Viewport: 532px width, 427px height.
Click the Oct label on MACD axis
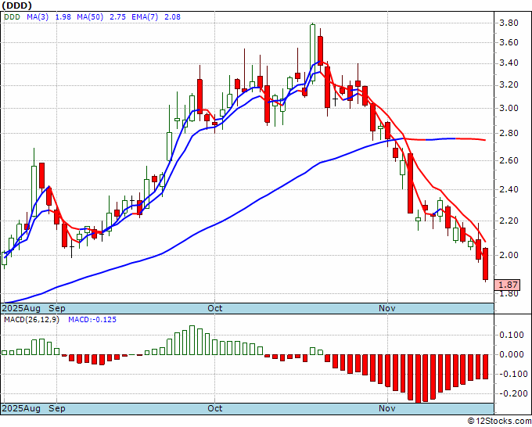[215, 408]
